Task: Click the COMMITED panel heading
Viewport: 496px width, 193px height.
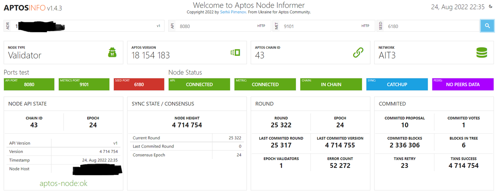Action: [x=392, y=104]
